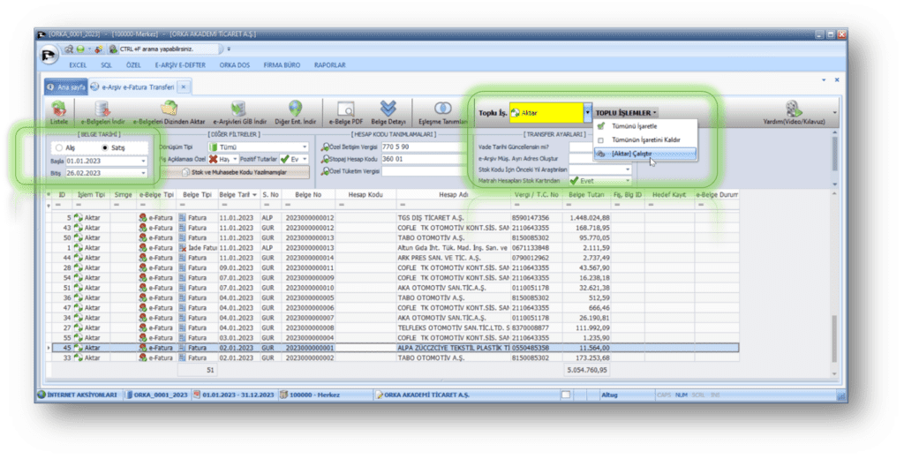Open Eşleşme Tanımları icon
This screenshot has height=459, width=904.
(x=445, y=109)
